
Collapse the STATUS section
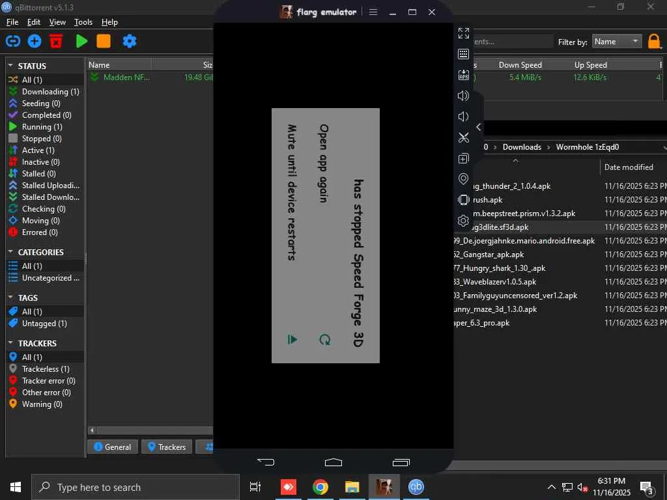(10, 66)
